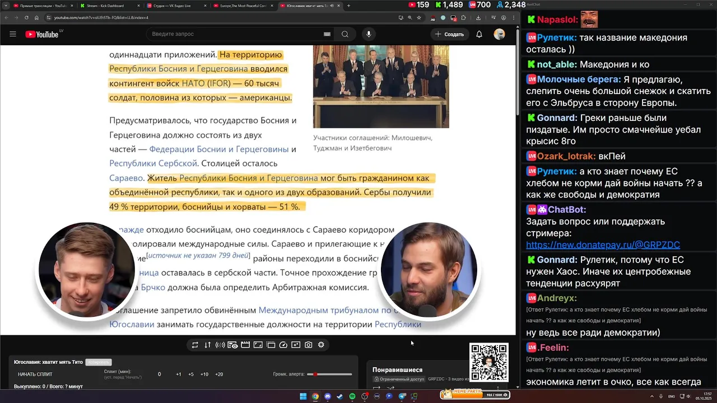Image resolution: width=717 pixels, height=403 pixels.
Task: Open the donatepay link in the chat
Action: (x=603, y=245)
